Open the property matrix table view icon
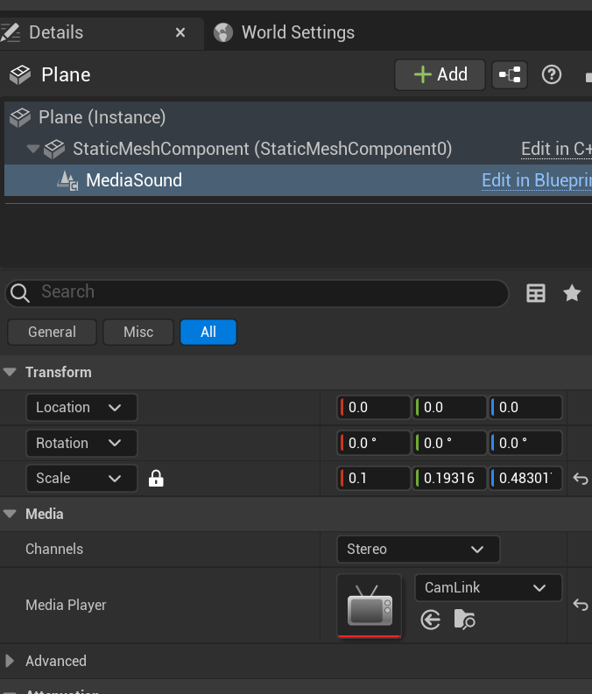Image resolution: width=592 pixels, height=694 pixels. pos(536,293)
